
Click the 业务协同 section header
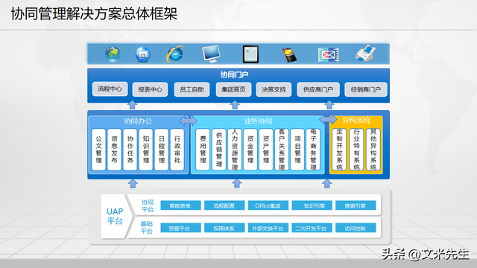point(258,121)
